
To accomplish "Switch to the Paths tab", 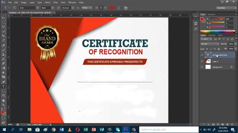I will (220, 35).
